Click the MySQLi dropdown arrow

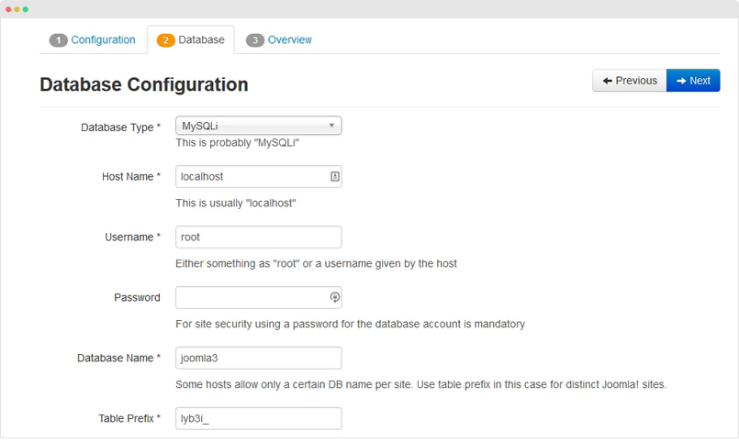[x=331, y=126]
